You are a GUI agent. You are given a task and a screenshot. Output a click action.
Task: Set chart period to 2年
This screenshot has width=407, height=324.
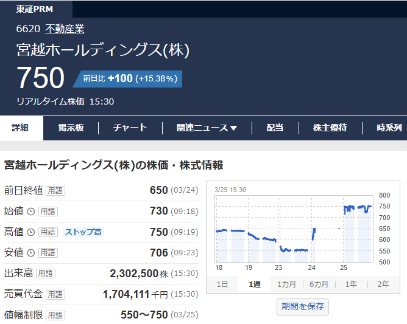(383, 284)
